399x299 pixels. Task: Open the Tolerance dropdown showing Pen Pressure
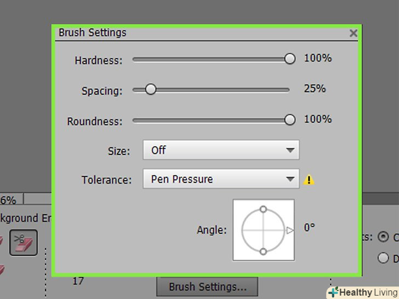(x=221, y=179)
